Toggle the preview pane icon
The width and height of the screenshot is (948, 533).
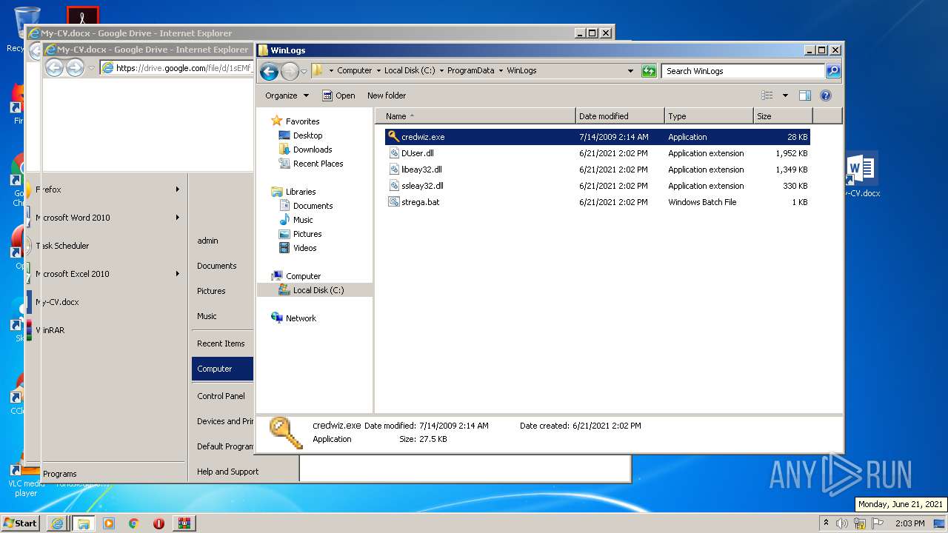(805, 95)
